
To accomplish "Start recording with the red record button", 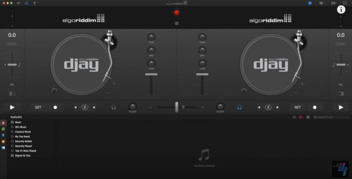I will [176, 13].
